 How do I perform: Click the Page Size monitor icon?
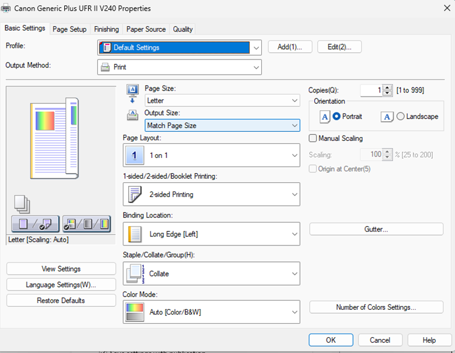[132, 94]
